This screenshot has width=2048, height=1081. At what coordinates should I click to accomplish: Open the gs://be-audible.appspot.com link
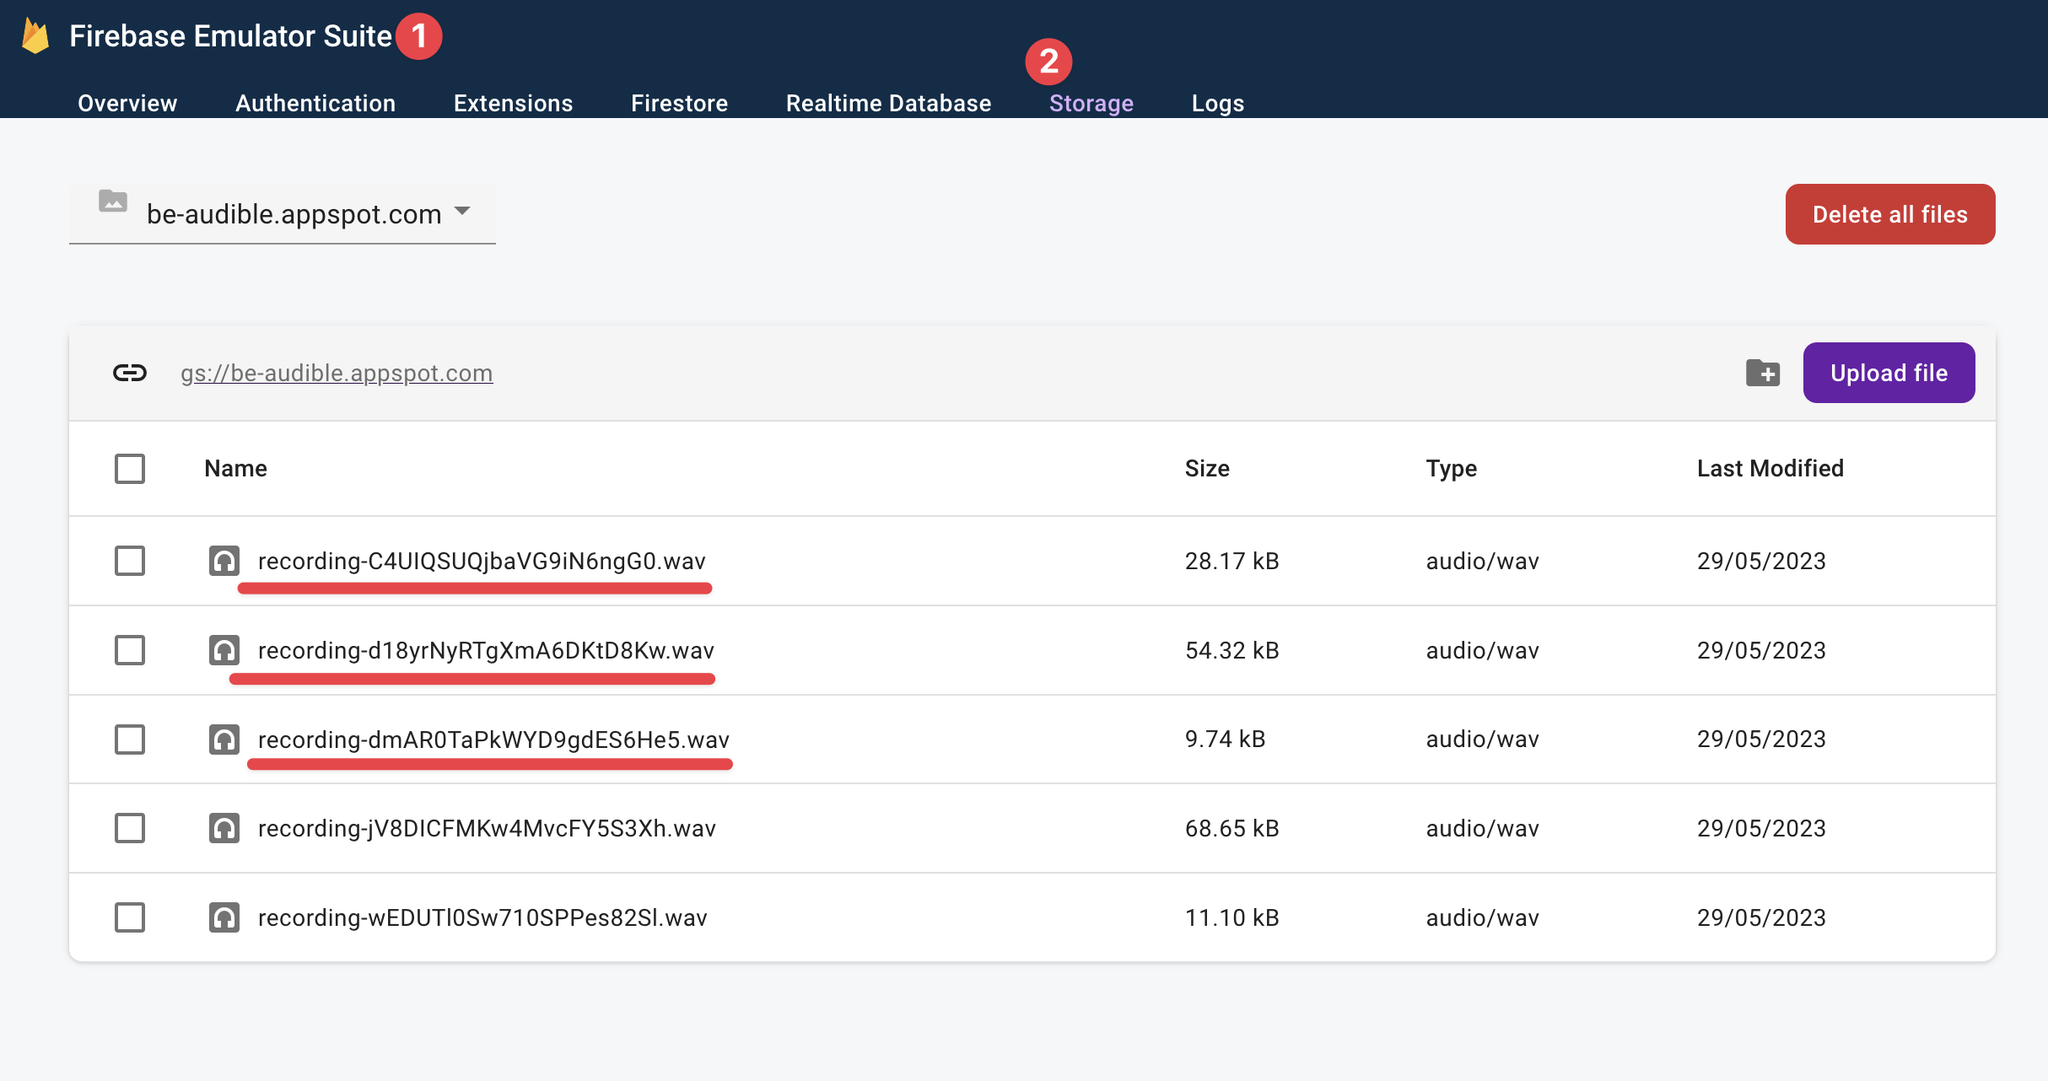point(337,373)
